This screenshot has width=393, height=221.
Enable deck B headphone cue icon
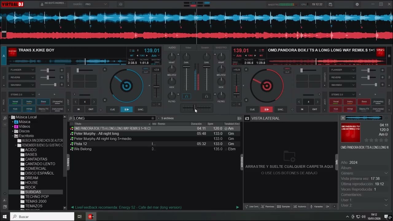tap(207, 96)
